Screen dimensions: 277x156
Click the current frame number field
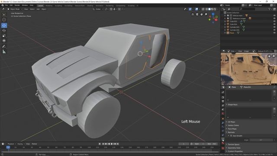click(x=184, y=144)
